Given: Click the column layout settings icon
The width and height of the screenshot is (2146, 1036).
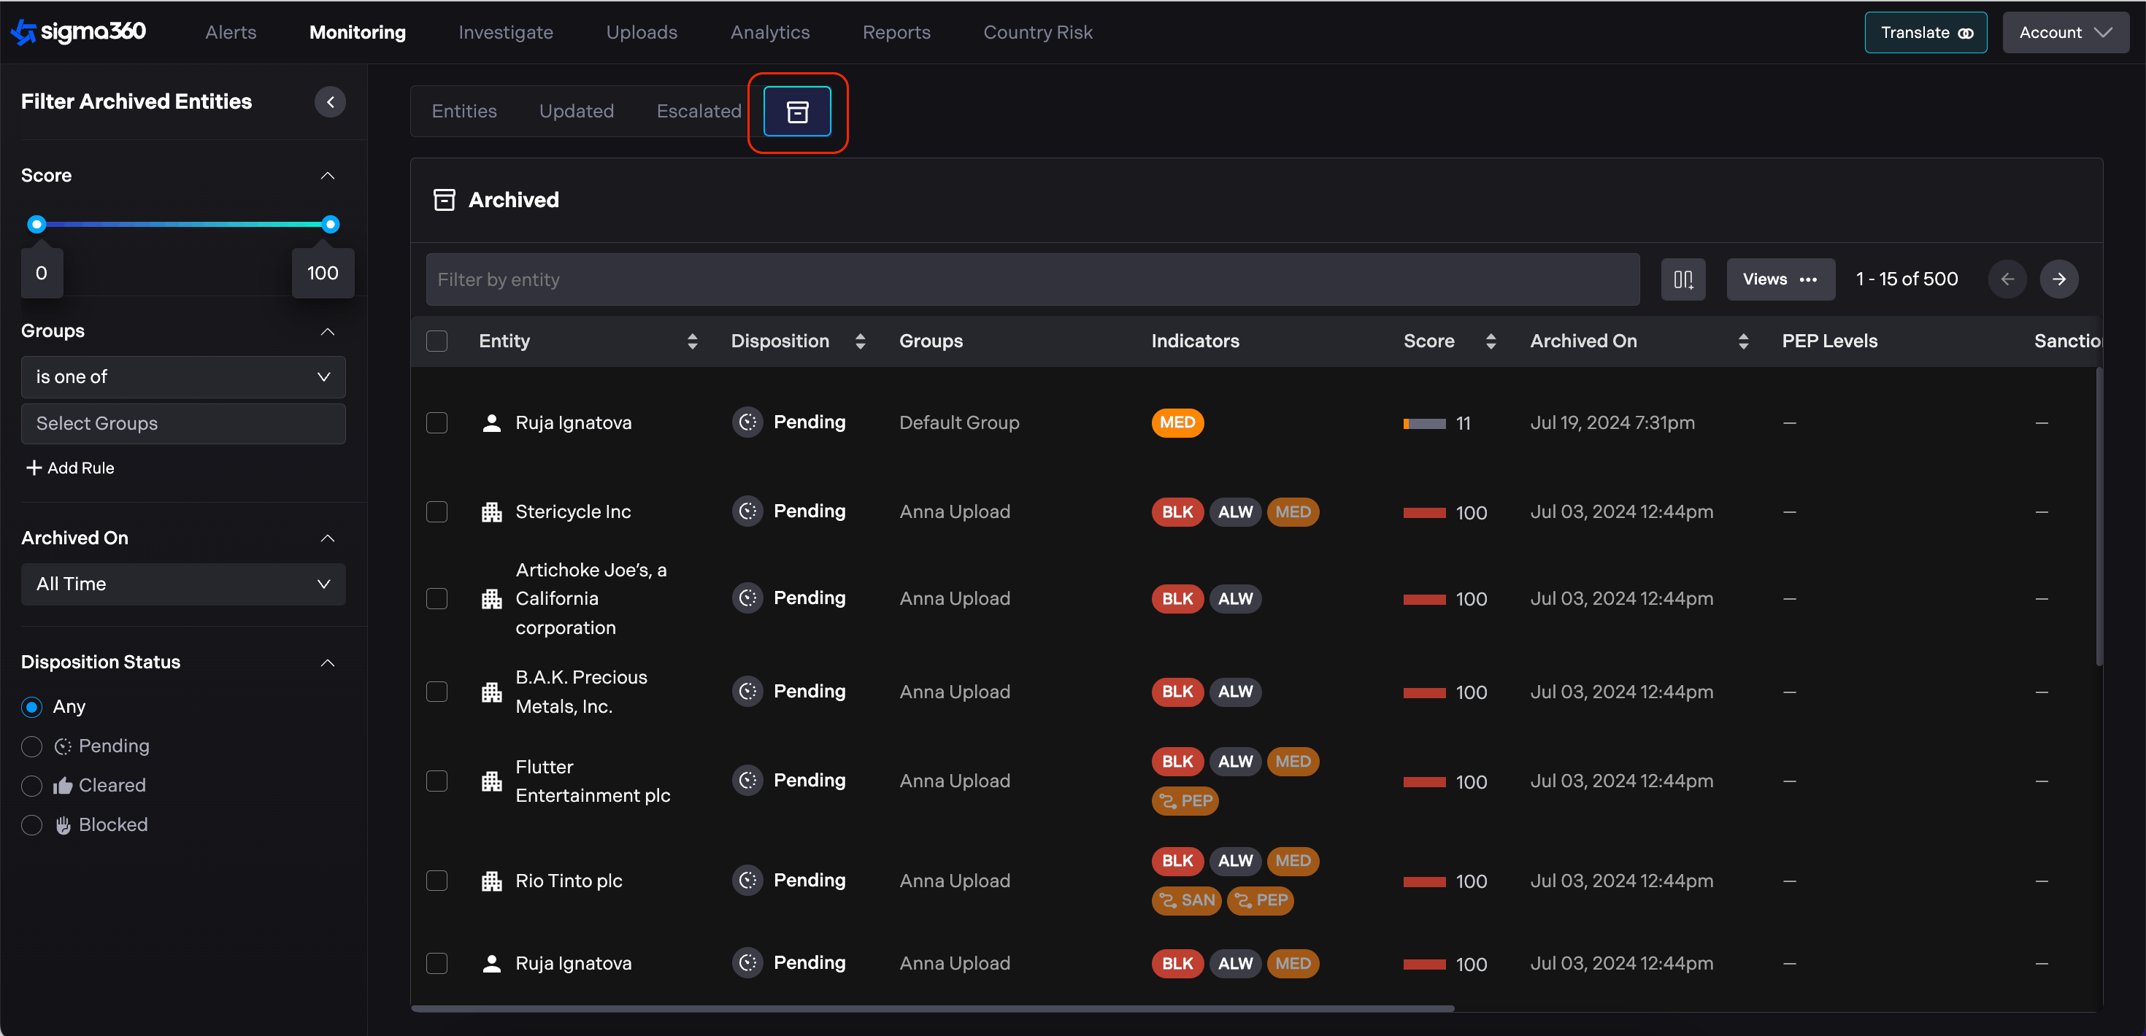Looking at the screenshot, I should tap(1682, 279).
